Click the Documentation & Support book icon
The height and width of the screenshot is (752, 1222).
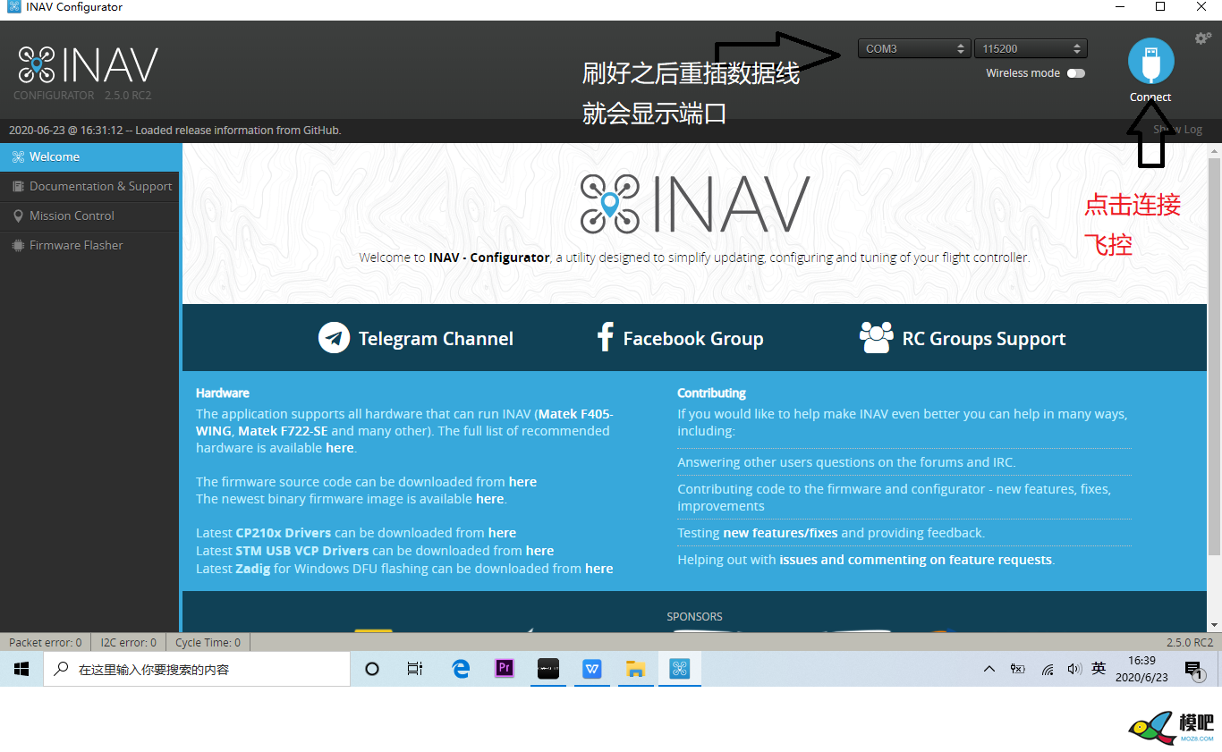tap(17, 186)
